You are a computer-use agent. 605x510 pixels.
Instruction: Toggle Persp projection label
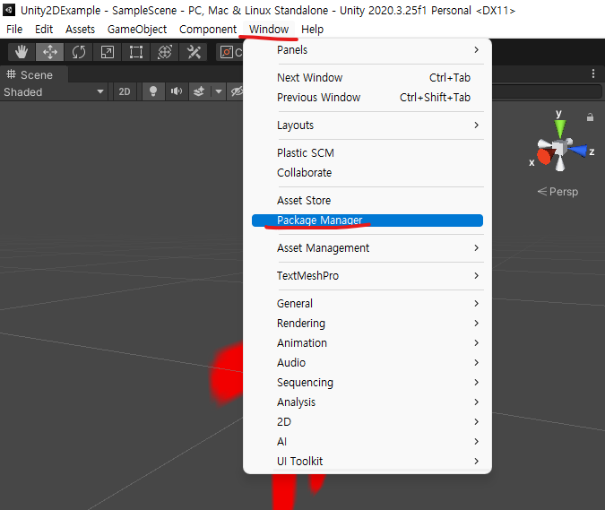coord(557,191)
